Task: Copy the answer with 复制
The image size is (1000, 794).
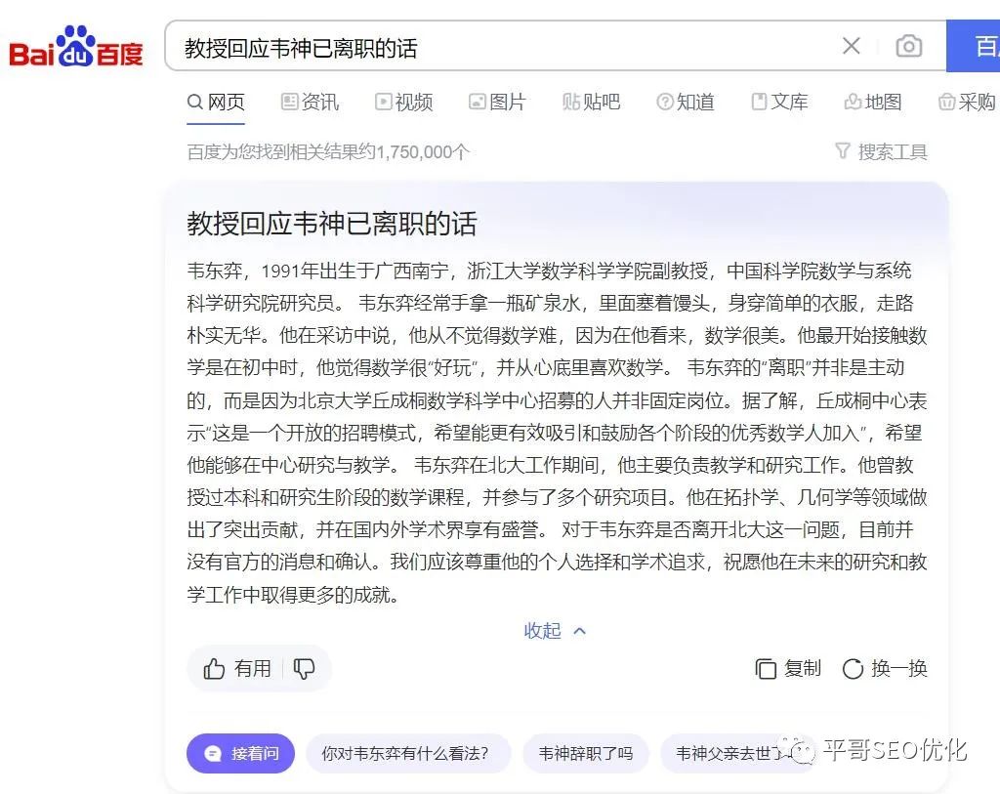Action: [x=788, y=668]
